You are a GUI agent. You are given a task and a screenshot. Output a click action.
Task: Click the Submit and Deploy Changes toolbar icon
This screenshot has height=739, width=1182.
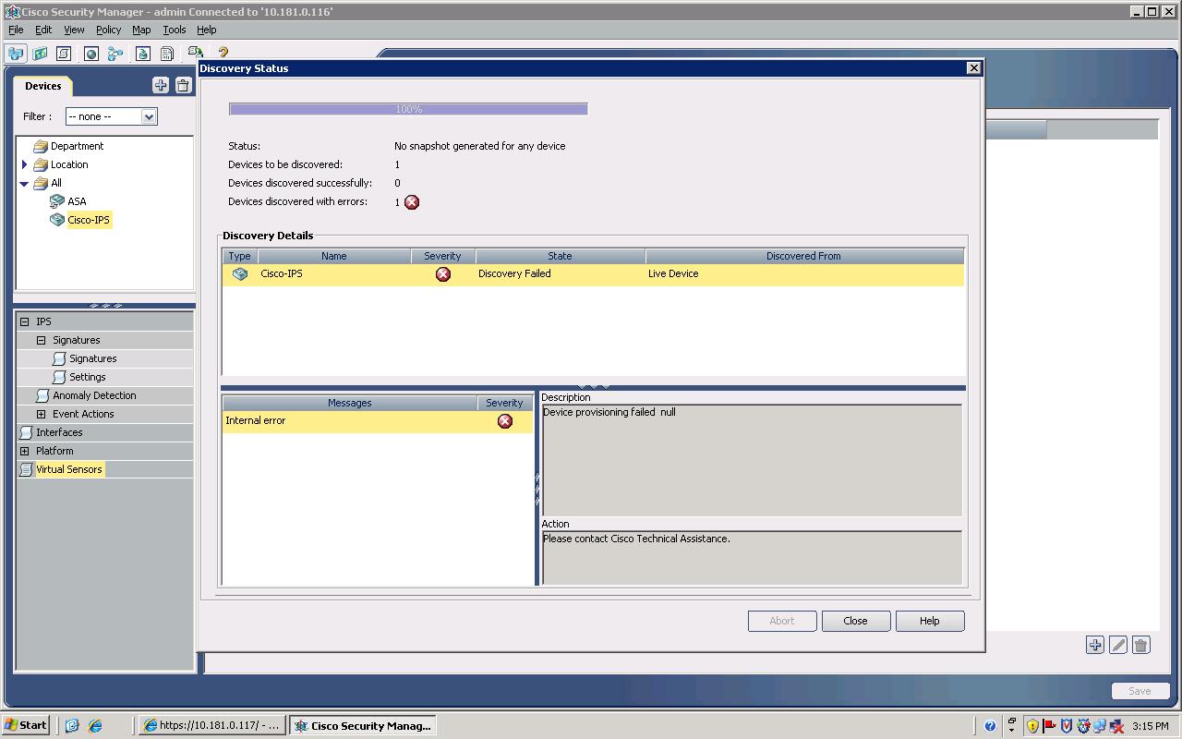(195, 53)
